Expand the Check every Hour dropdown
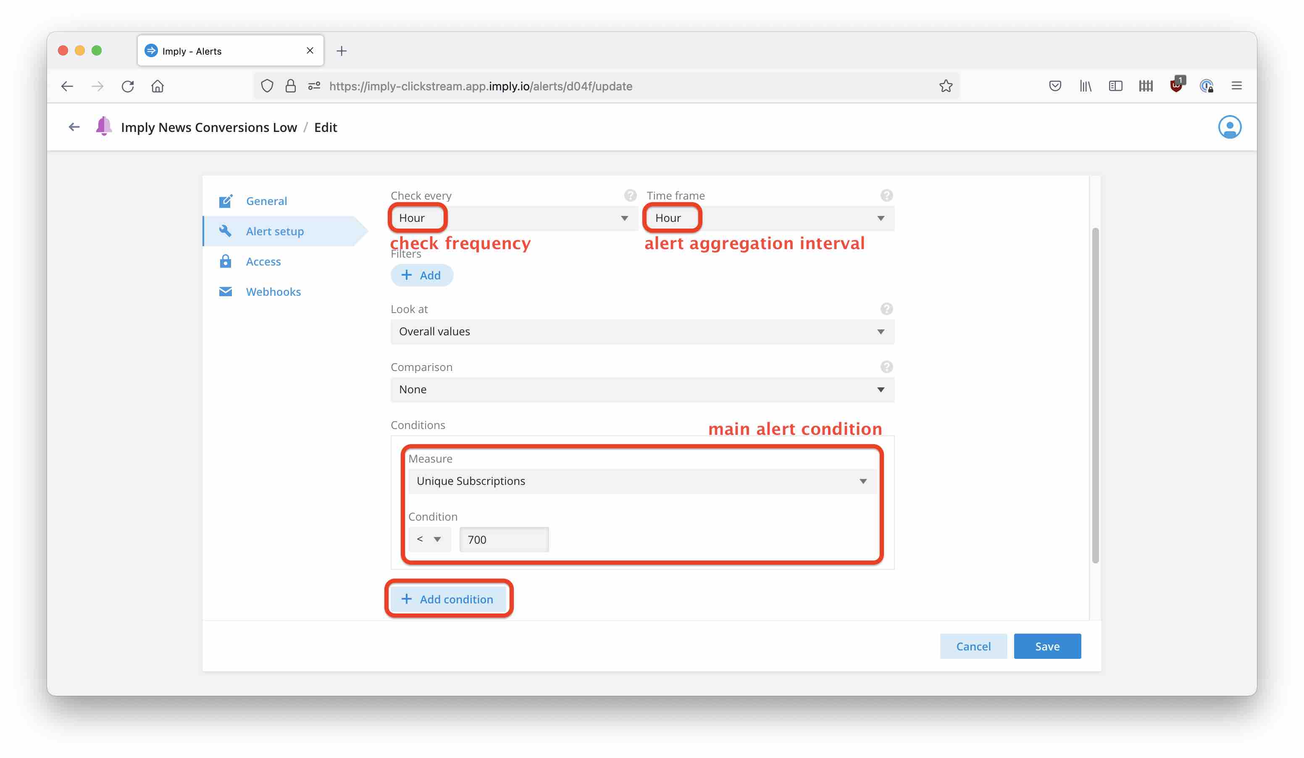The width and height of the screenshot is (1304, 758). tap(510, 216)
